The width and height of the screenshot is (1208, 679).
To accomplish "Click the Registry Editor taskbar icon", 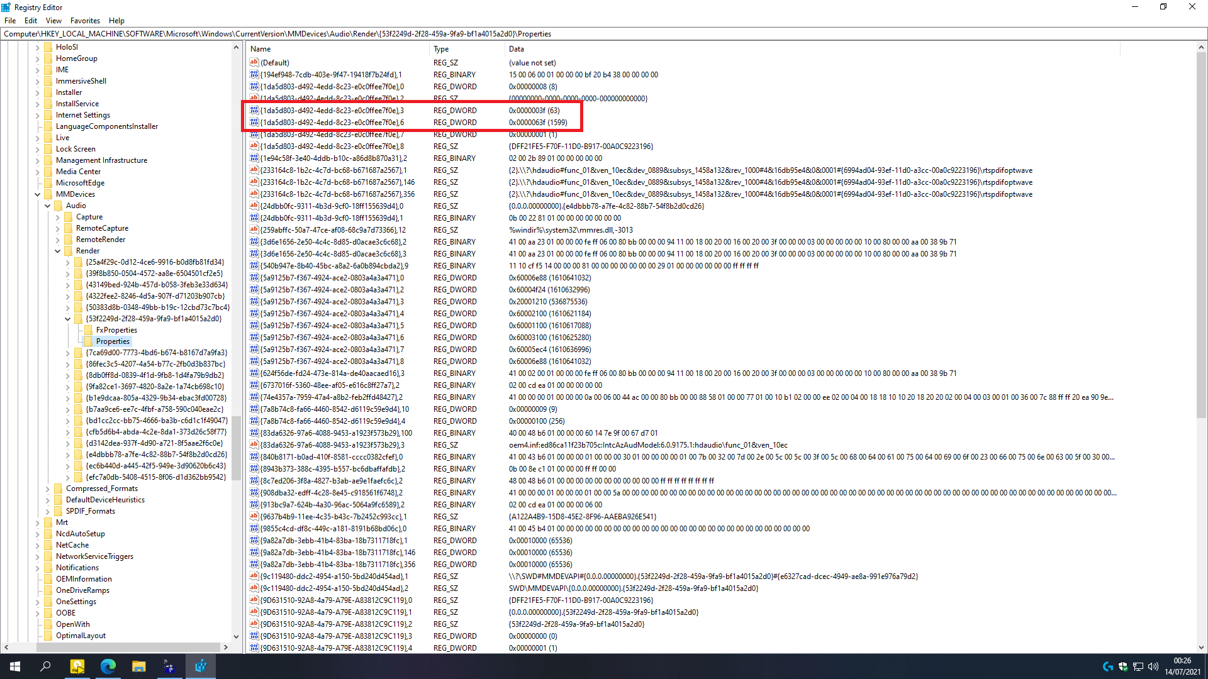I will 201,666.
